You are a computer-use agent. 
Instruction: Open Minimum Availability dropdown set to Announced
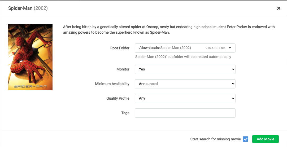(x=185, y=84)
